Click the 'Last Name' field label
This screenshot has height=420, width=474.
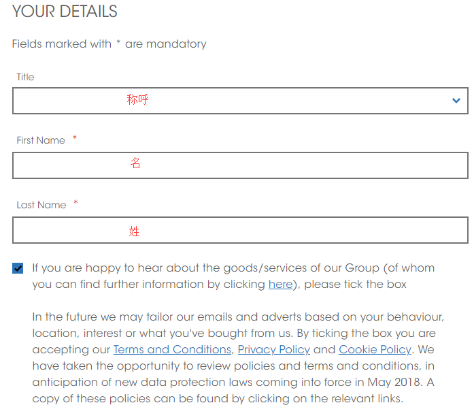click(x=41, y=205)
